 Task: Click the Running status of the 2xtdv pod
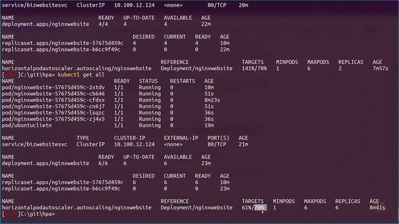click(150, 87)
